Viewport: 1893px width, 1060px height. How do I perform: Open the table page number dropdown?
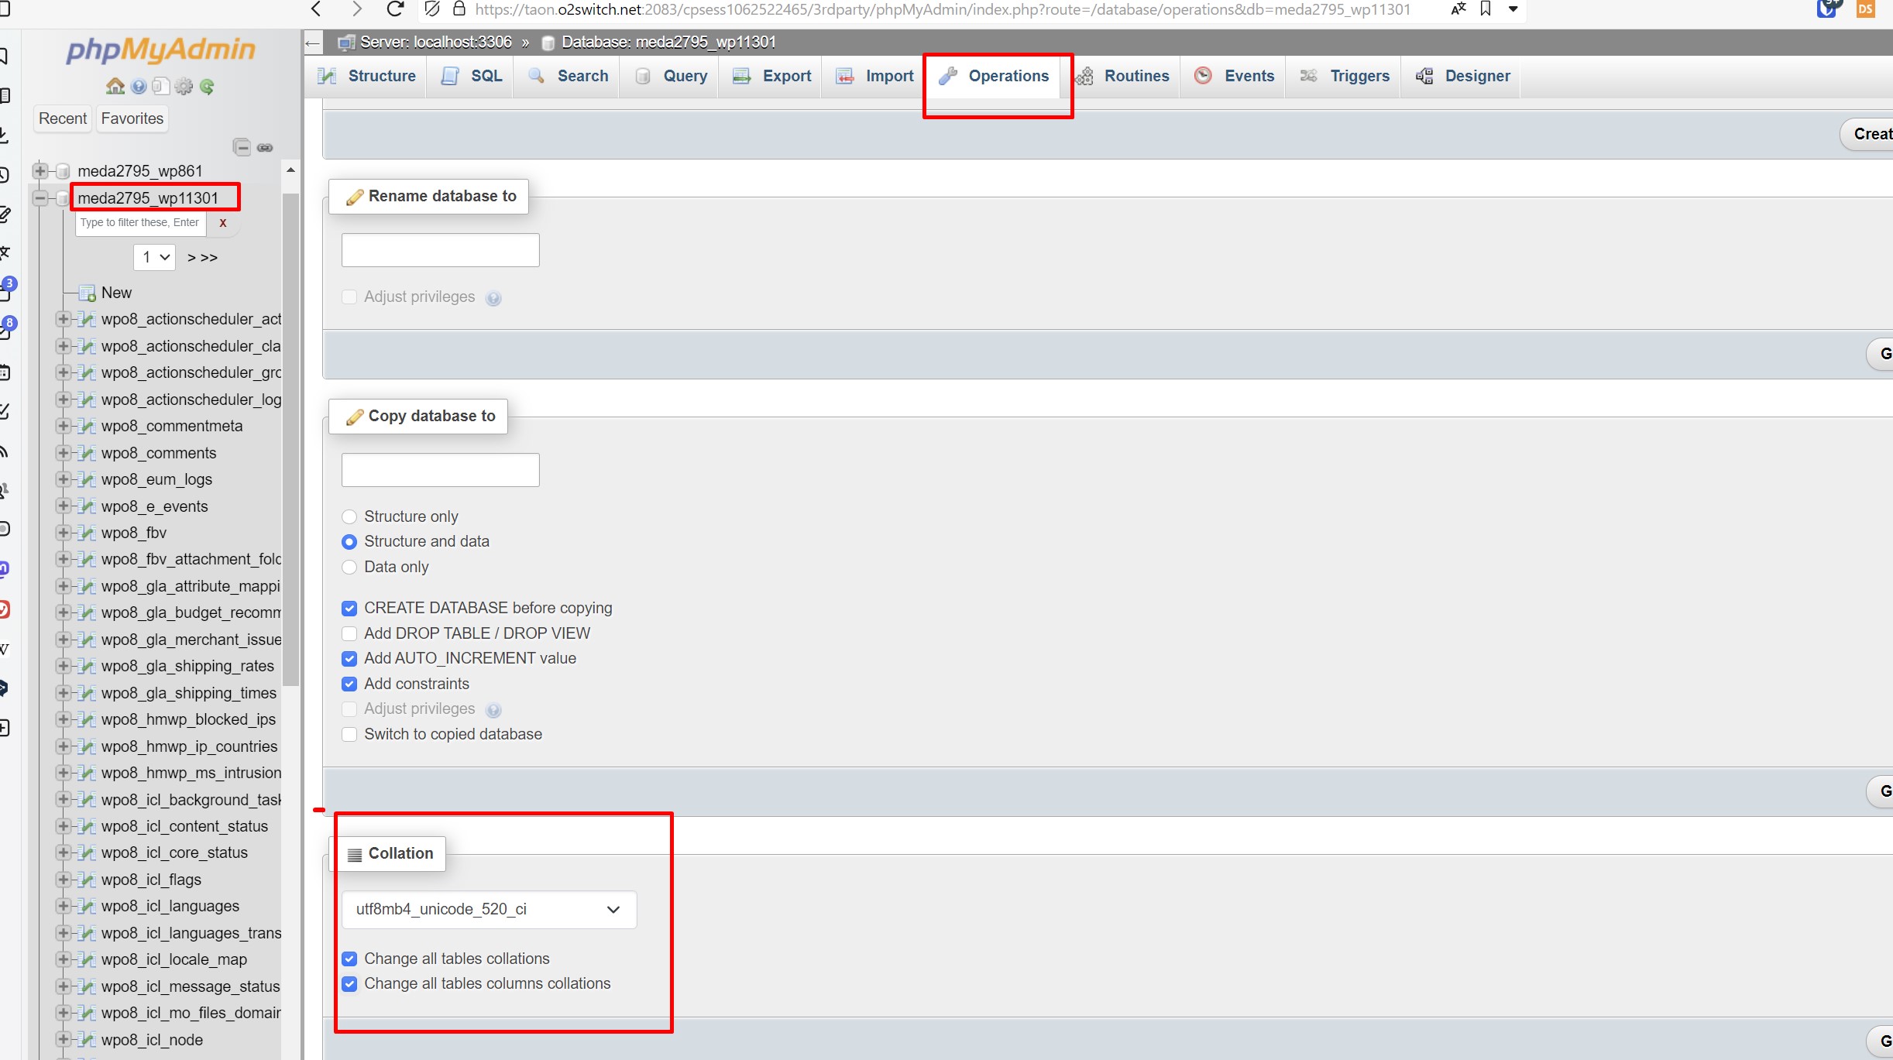(155, 257)
